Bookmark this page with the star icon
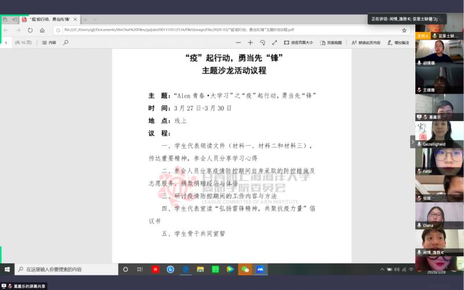 [x=404, y=30]
